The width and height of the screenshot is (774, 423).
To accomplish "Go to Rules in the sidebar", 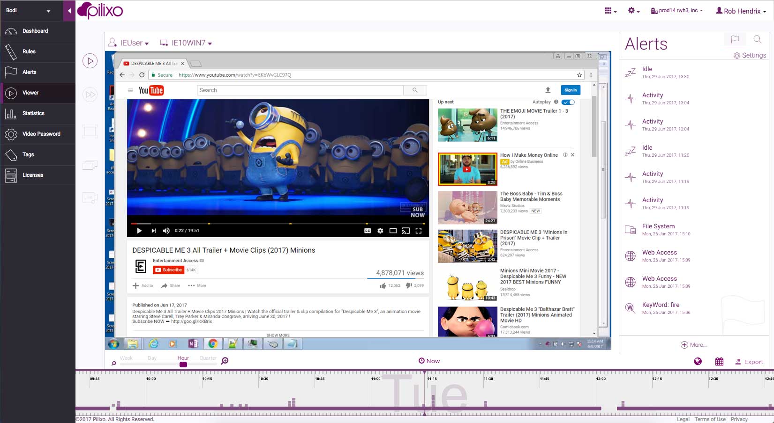I will [38, 51].
